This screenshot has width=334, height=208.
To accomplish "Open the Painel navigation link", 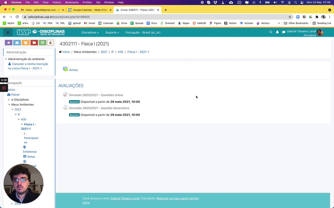I will tap(15, 95).
